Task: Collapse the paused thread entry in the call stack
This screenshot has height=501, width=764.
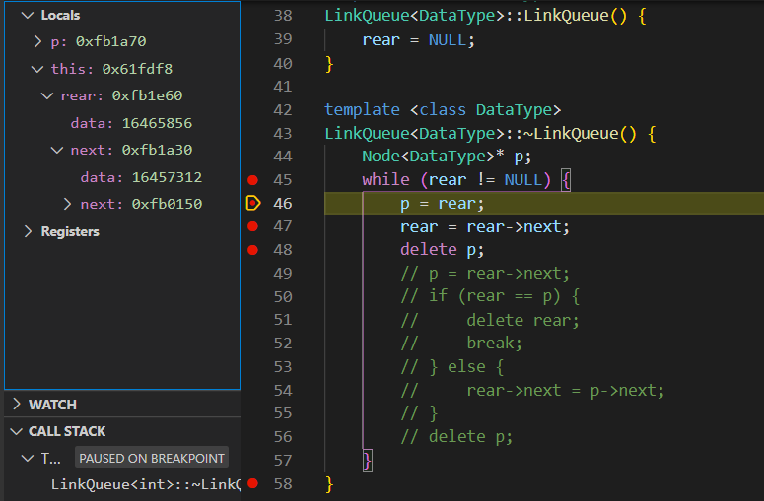Action: pos(28,459)
